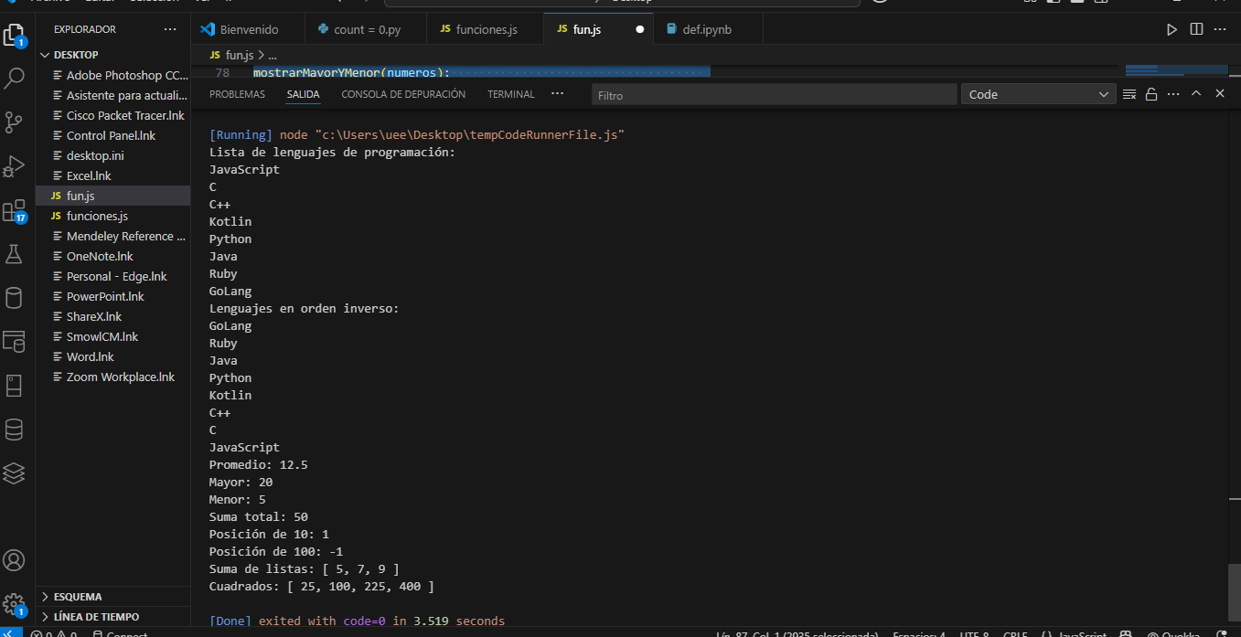Click the layers stack icon in activity bar
This screenshot has height=637, width=1241.
(14, 473)
